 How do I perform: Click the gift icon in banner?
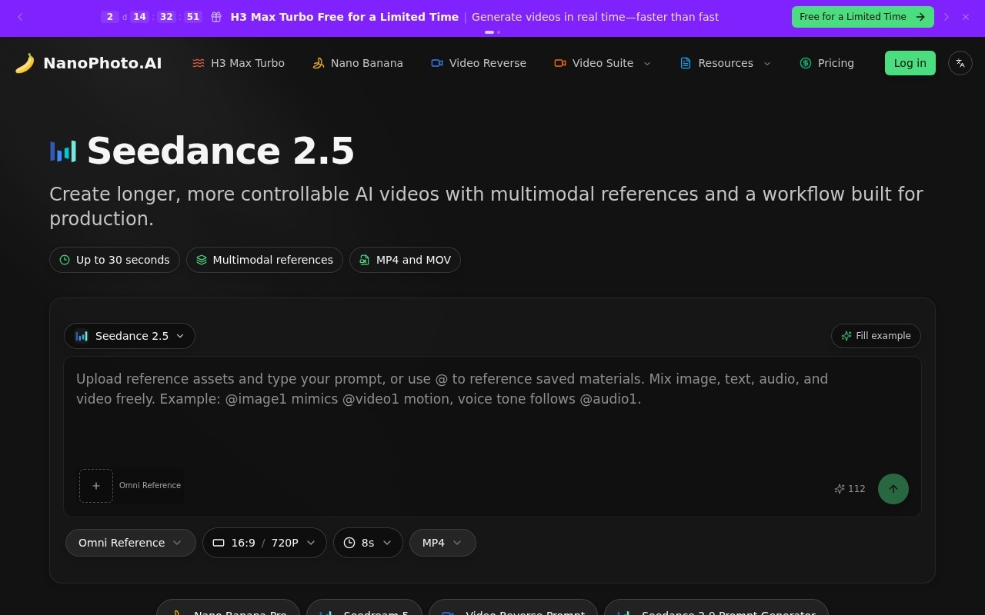tap(216, 17)
